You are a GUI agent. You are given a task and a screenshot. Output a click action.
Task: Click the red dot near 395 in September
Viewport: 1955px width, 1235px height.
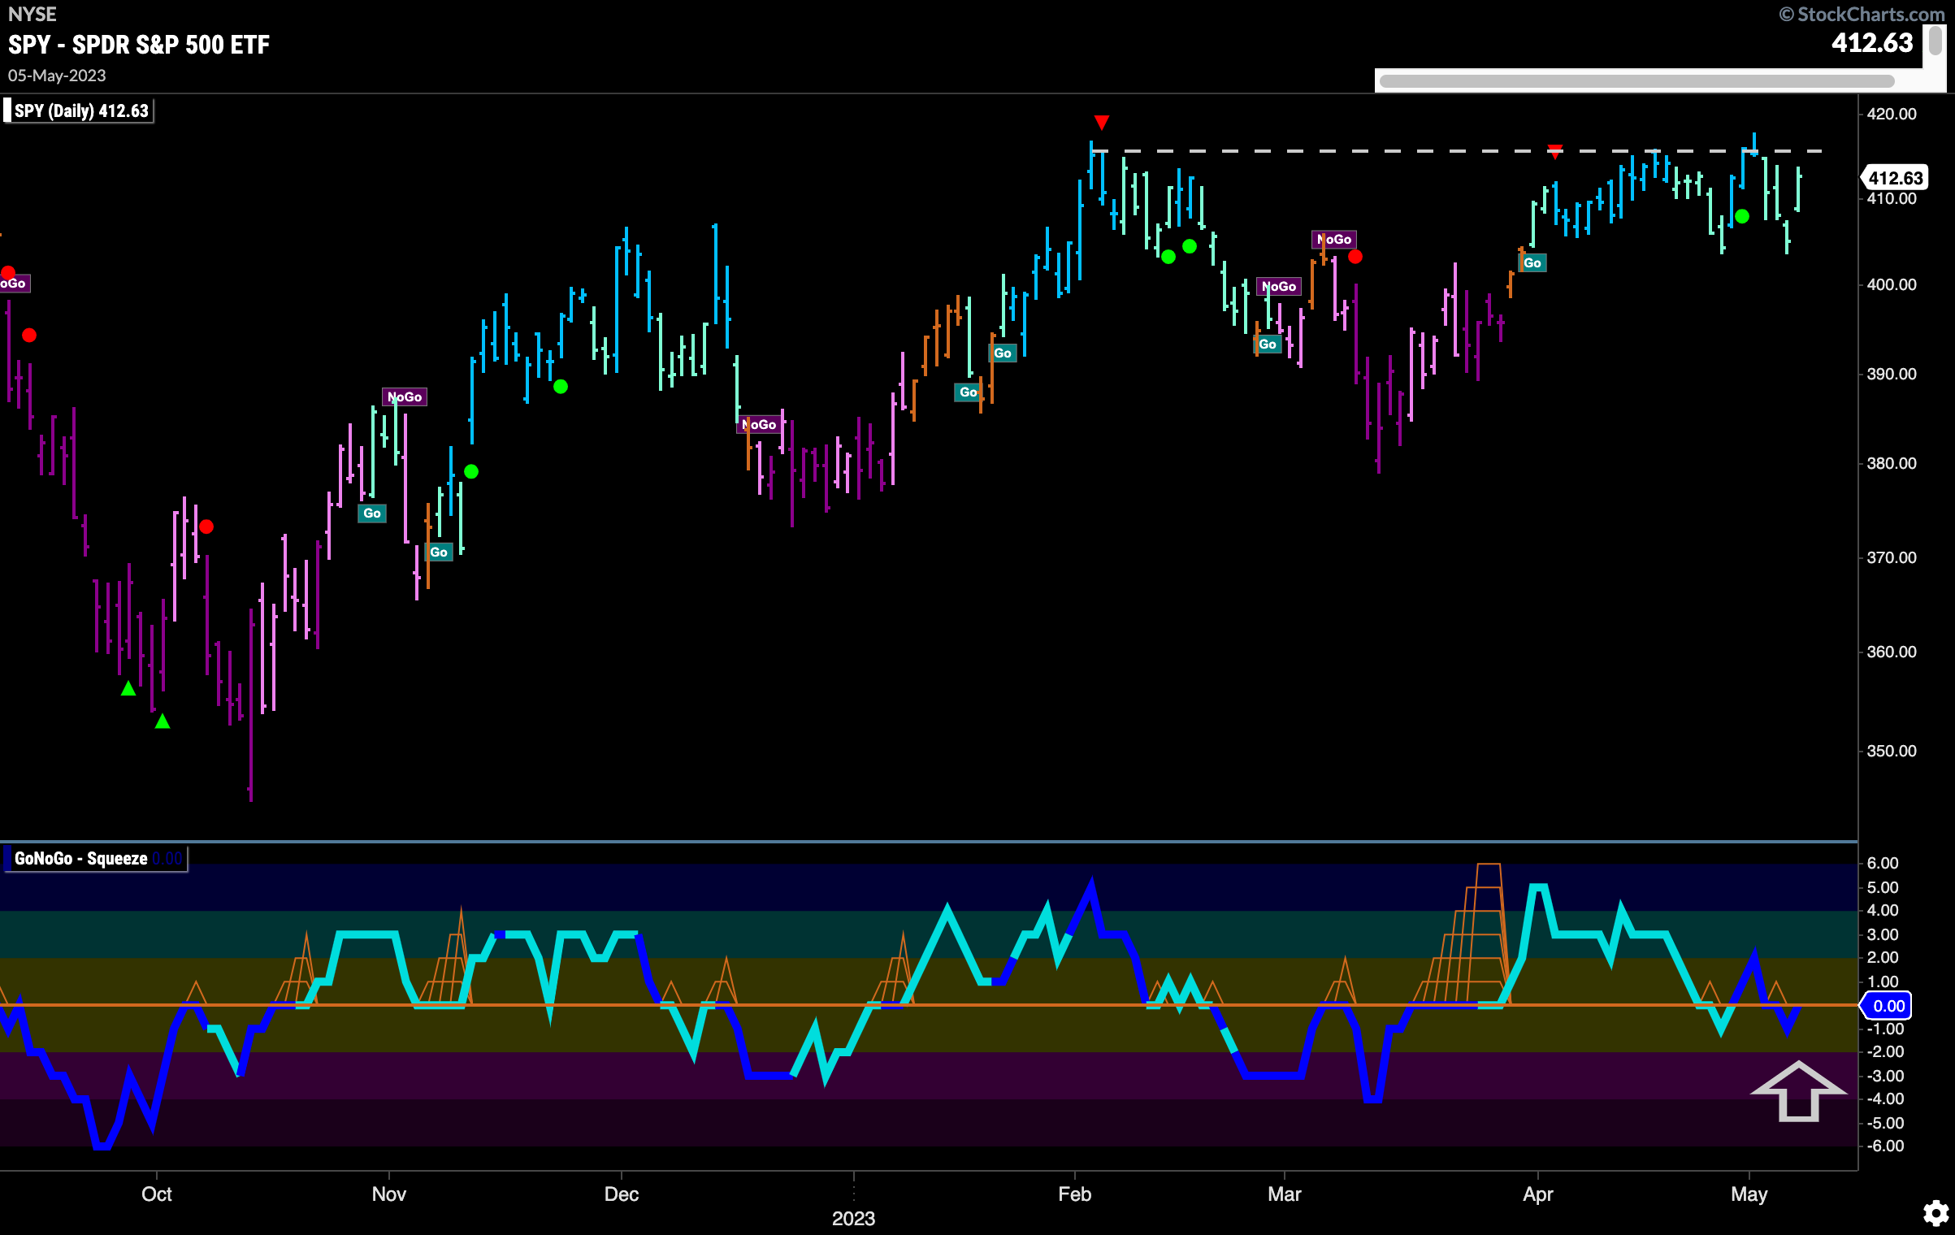[29, 335]
